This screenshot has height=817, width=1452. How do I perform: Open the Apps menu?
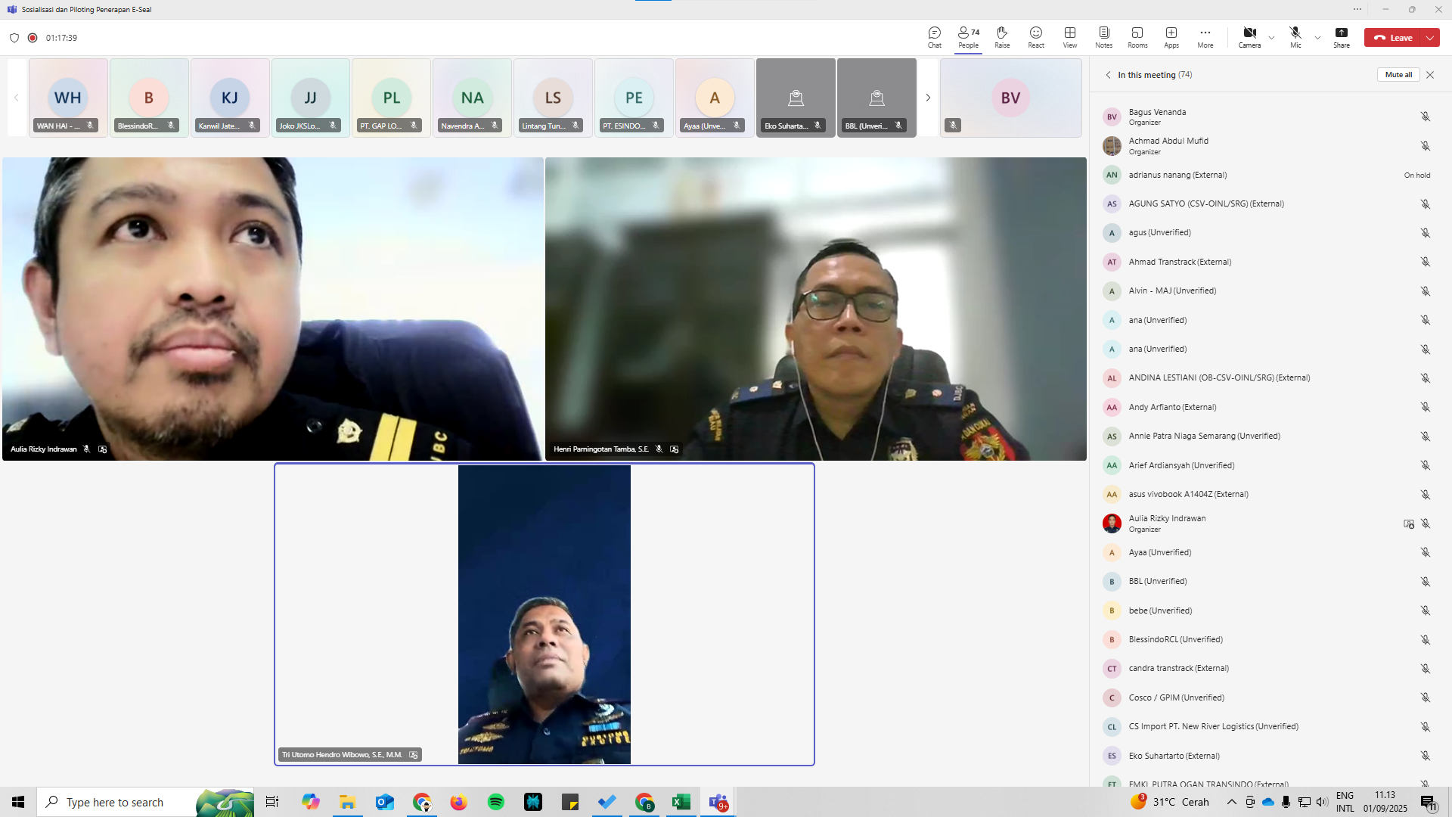pyautogui.click(x=1171, y=37)
